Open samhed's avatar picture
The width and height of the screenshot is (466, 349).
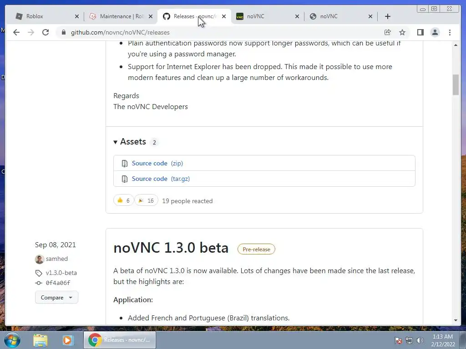40,259
